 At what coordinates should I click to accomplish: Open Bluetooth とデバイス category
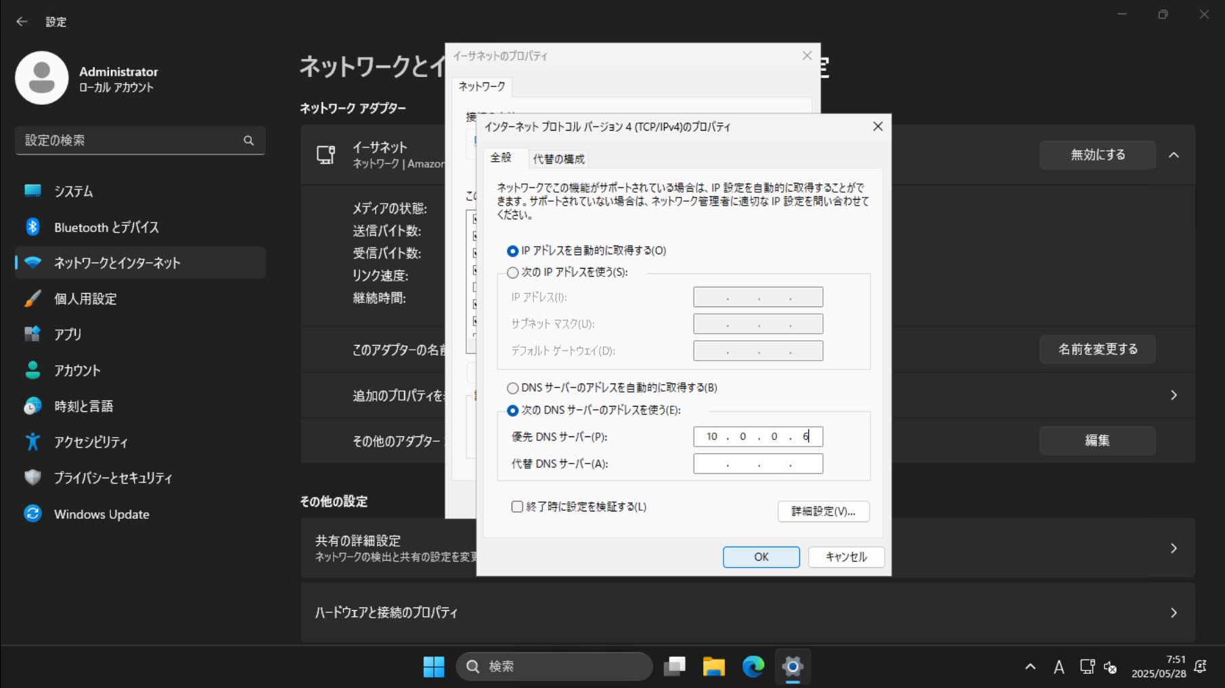tap(140, 227)
